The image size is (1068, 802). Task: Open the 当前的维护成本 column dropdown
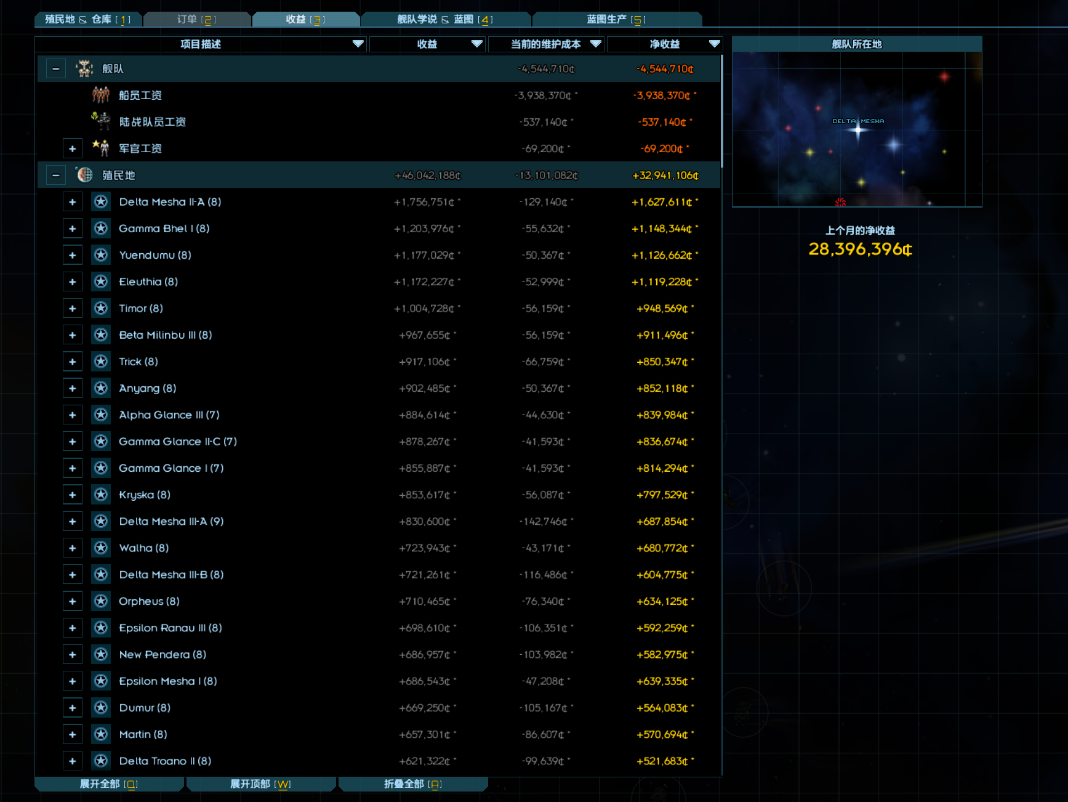(595, 44)
